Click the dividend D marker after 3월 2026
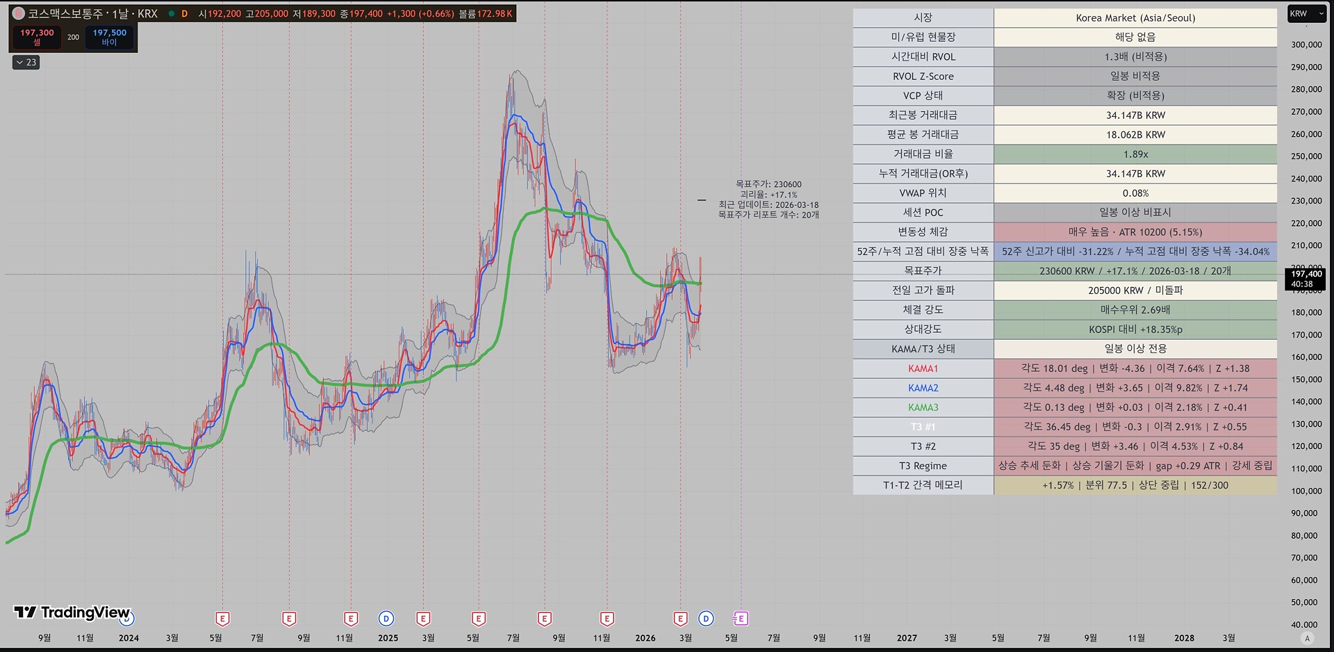This screenshot has height=652, width=1334. [706, 619]
